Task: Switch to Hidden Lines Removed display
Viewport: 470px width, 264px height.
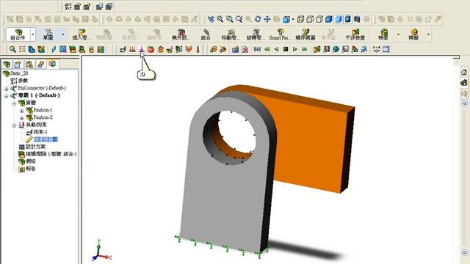Action: pyautogui.click(x=319, y=19)
